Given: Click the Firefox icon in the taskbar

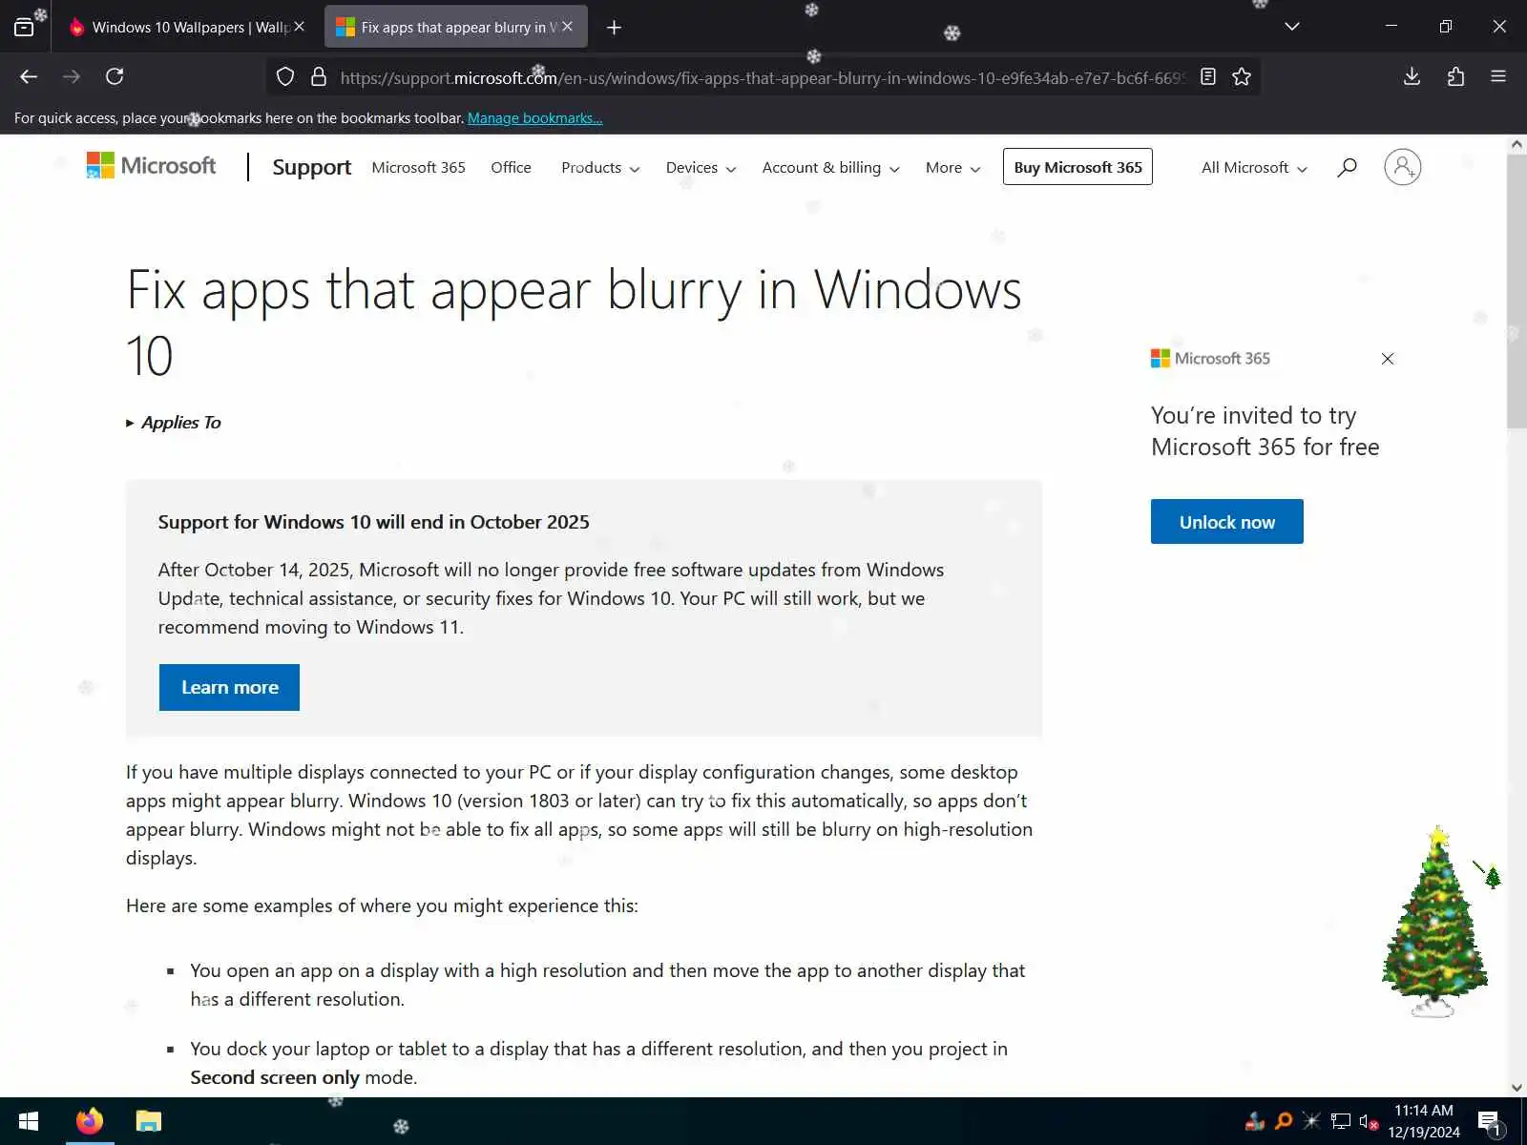Looking at the screenshot, I should click(x=90, y=1120).
